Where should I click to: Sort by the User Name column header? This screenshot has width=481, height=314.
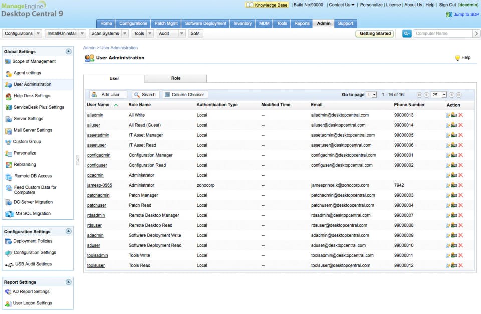(98, 105)
